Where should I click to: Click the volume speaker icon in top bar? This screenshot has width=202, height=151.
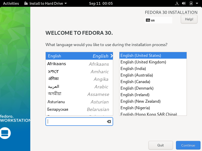point(184,3)
